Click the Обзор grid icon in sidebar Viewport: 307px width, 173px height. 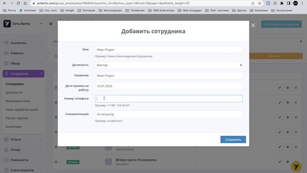pyautogui.click(x=6, y=63)
